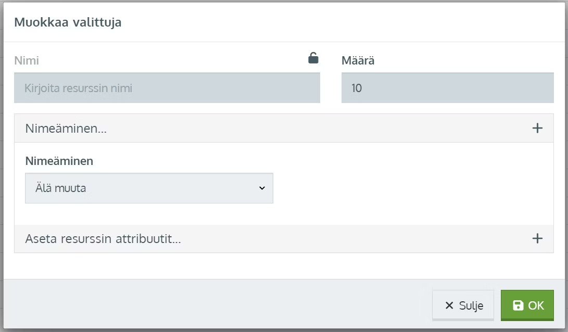The image size is (568, 332).
Task: Close the dialog with the Sulje button
Action: pyautogui.click(x=463, y=305)
